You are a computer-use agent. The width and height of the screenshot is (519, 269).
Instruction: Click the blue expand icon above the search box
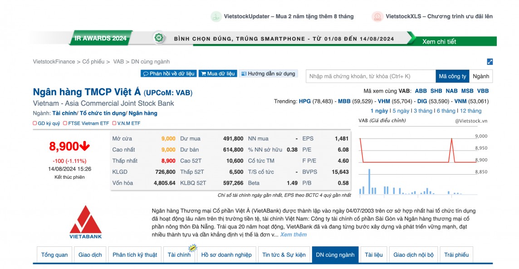pos(489,61)
